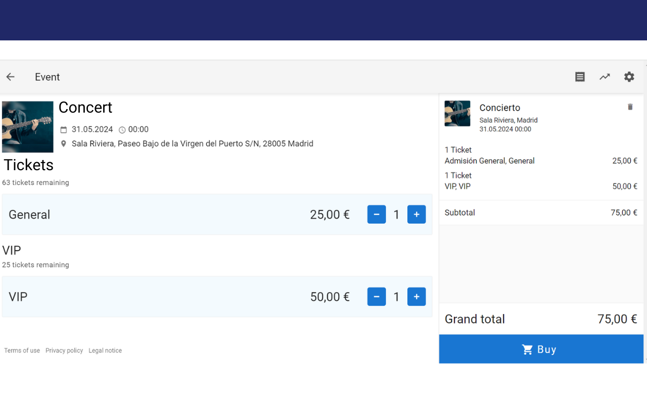This screenshot has height=404, width=647.
Task: Click the Concert guitar image thumbnail
Action: [x=28, y=127]
